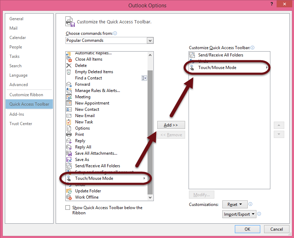Click the Forward envelope icon
This screenshot has width=294, height=238.
tap(69, 84)
